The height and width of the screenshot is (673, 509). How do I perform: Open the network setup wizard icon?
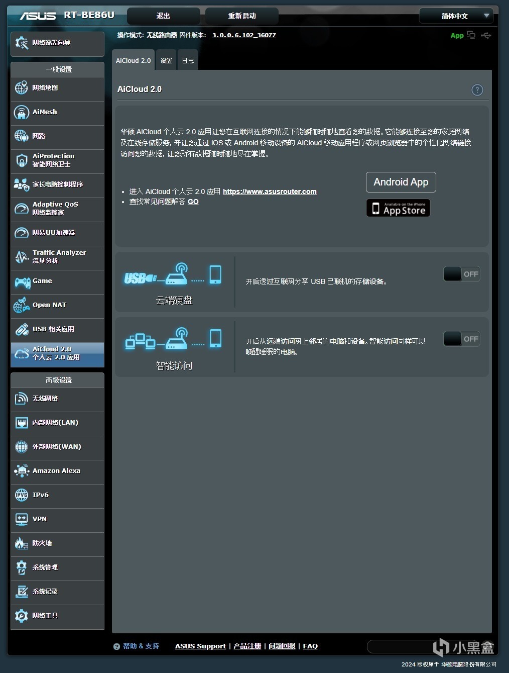(22, 43)
